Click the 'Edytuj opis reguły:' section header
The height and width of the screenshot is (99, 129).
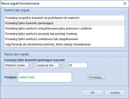click(x=17, y=54)
